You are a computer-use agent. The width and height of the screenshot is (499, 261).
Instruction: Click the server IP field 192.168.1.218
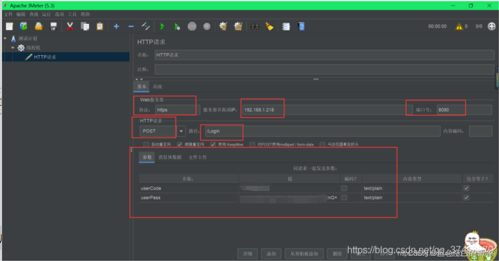click(x=327, y=110)
